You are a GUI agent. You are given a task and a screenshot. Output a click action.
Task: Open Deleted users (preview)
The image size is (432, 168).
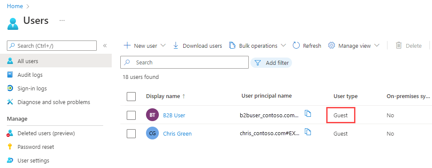click(46, 133)
